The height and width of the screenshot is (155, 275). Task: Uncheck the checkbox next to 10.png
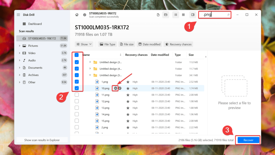pos(77,88)
